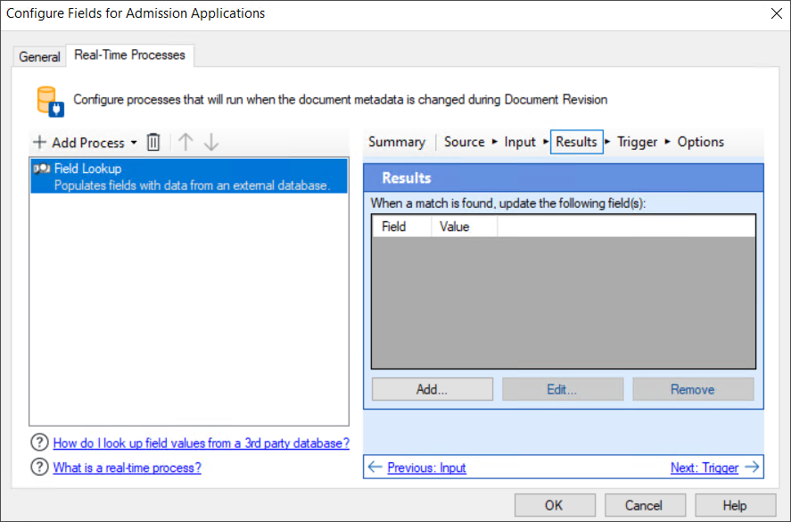Click the question mark icon beside the 3rd party database link
The height and width of the screenshot is (522, 791).
coord(38,443)
